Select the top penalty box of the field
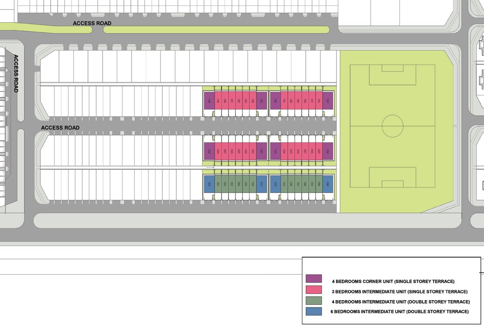The image size is (484, 331). coord(392,75)
